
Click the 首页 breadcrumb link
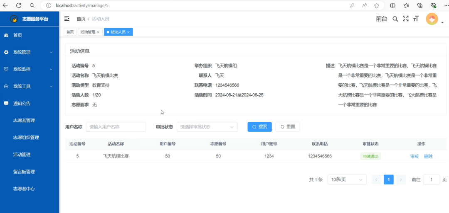pyautogui.click(x=81, y=19)
